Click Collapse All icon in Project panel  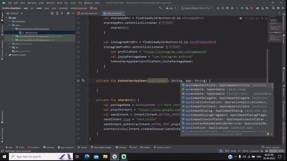pos(62,13)
